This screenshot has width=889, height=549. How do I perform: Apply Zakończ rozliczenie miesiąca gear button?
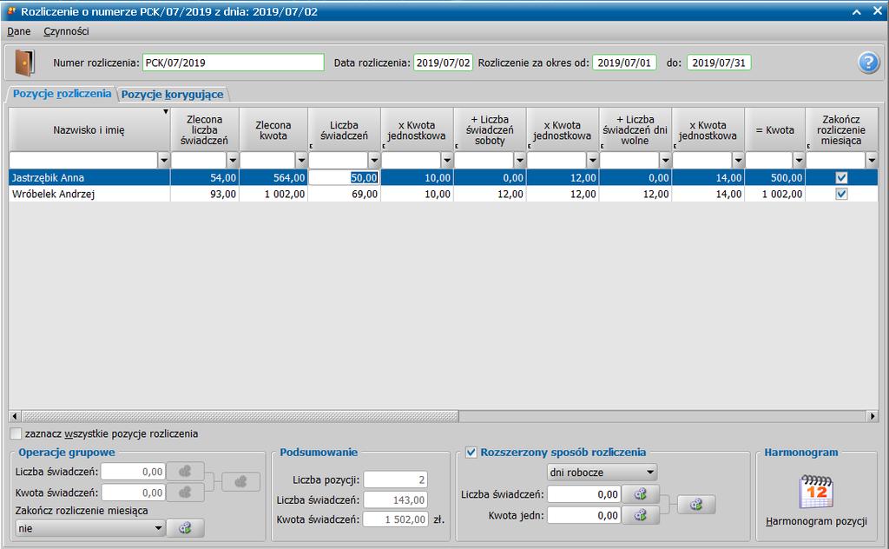185,528
